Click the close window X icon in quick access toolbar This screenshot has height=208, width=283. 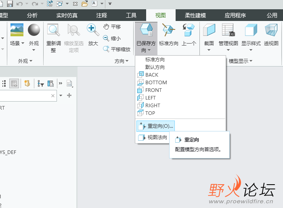coord(75,4)
